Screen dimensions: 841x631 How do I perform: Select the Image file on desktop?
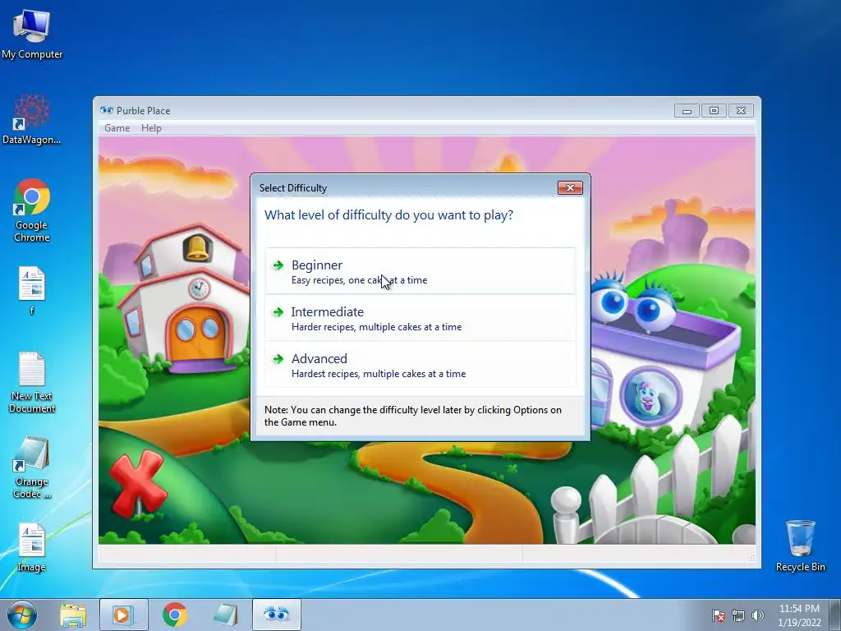pos(32,547)
